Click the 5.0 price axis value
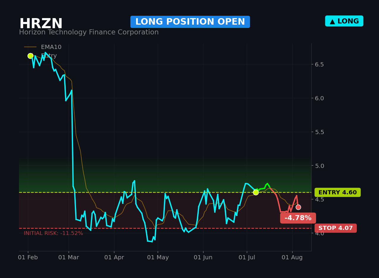 319,166
